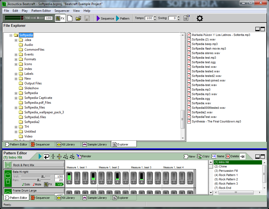Copy the current pattern
This screenshot has width=269, height=209.
click(203, 156)
